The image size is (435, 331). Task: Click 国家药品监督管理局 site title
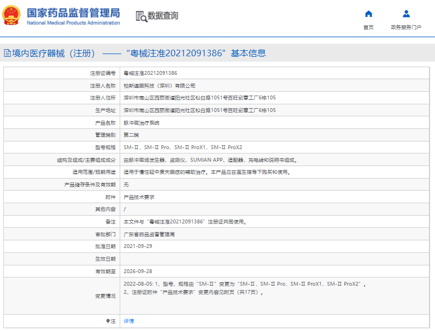click(74, 13)
